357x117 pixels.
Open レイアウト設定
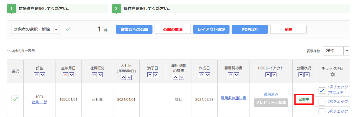click(211, 29)
